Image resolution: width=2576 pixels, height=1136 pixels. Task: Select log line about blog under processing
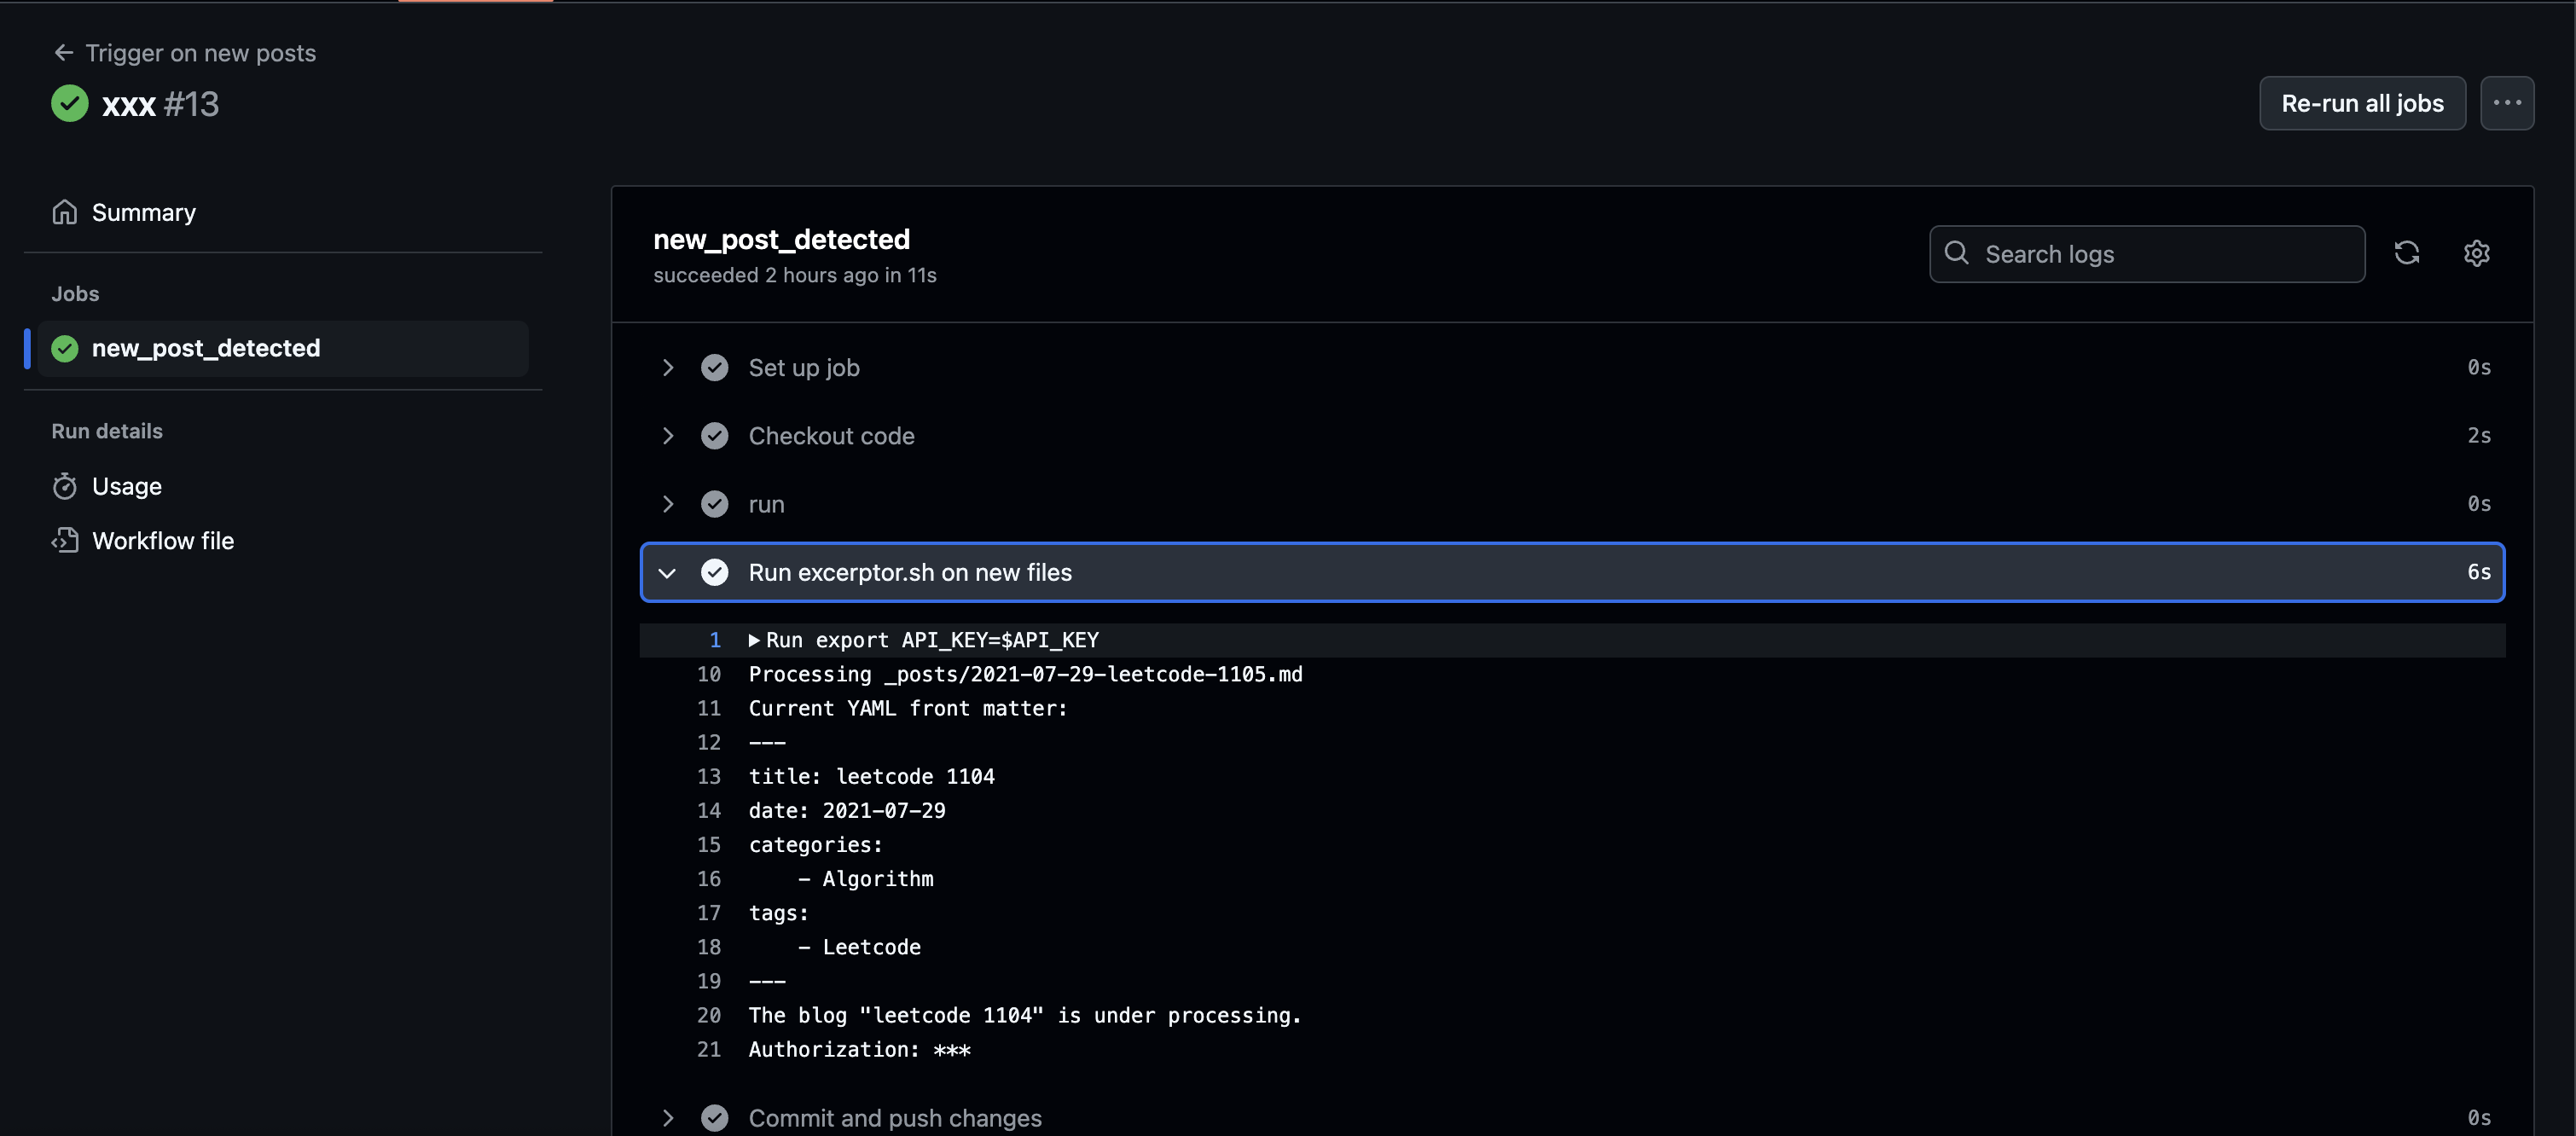pyautogui.click(x=1025, y=1016)
